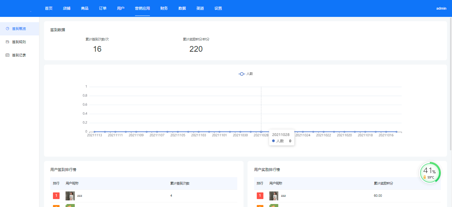Open the 签到记录 page
Image resolution: width=452 pixels, height=207 pixels.
click(19, 55)
